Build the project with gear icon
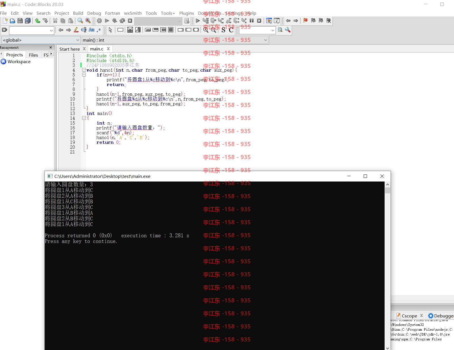 coord(99,21)
